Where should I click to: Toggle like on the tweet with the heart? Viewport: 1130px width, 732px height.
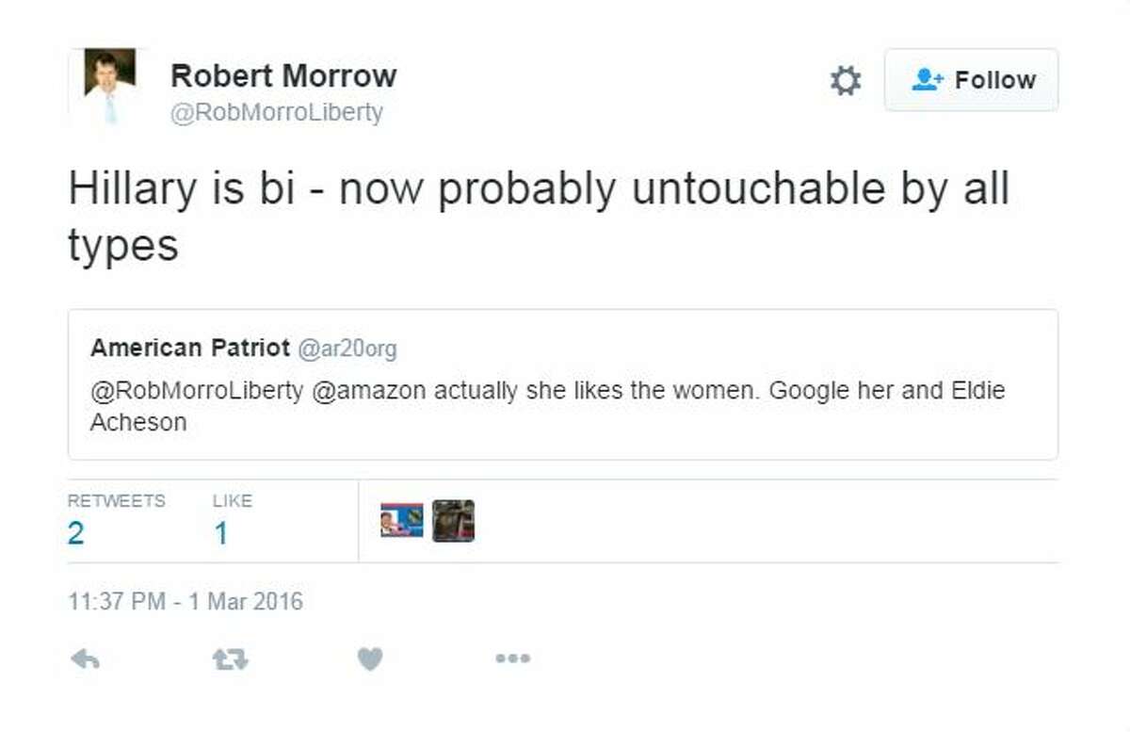coord(370,659)
